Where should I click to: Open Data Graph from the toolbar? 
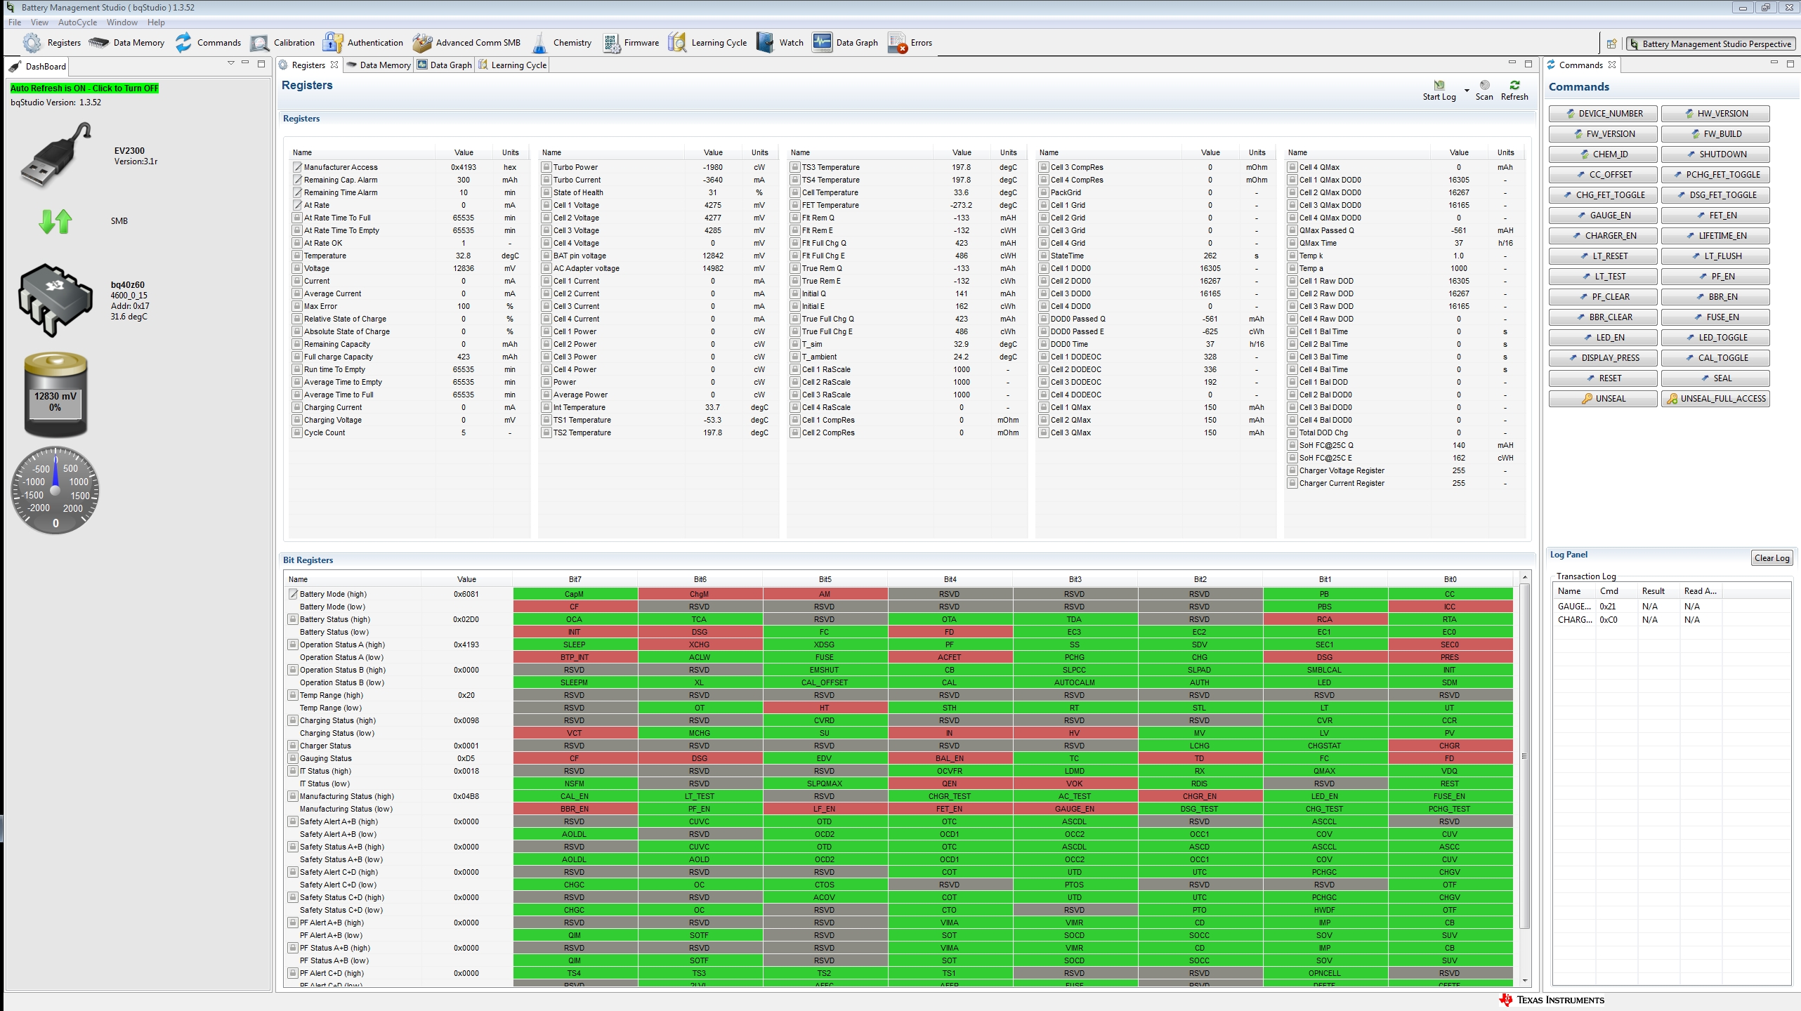tap(845, 43)
